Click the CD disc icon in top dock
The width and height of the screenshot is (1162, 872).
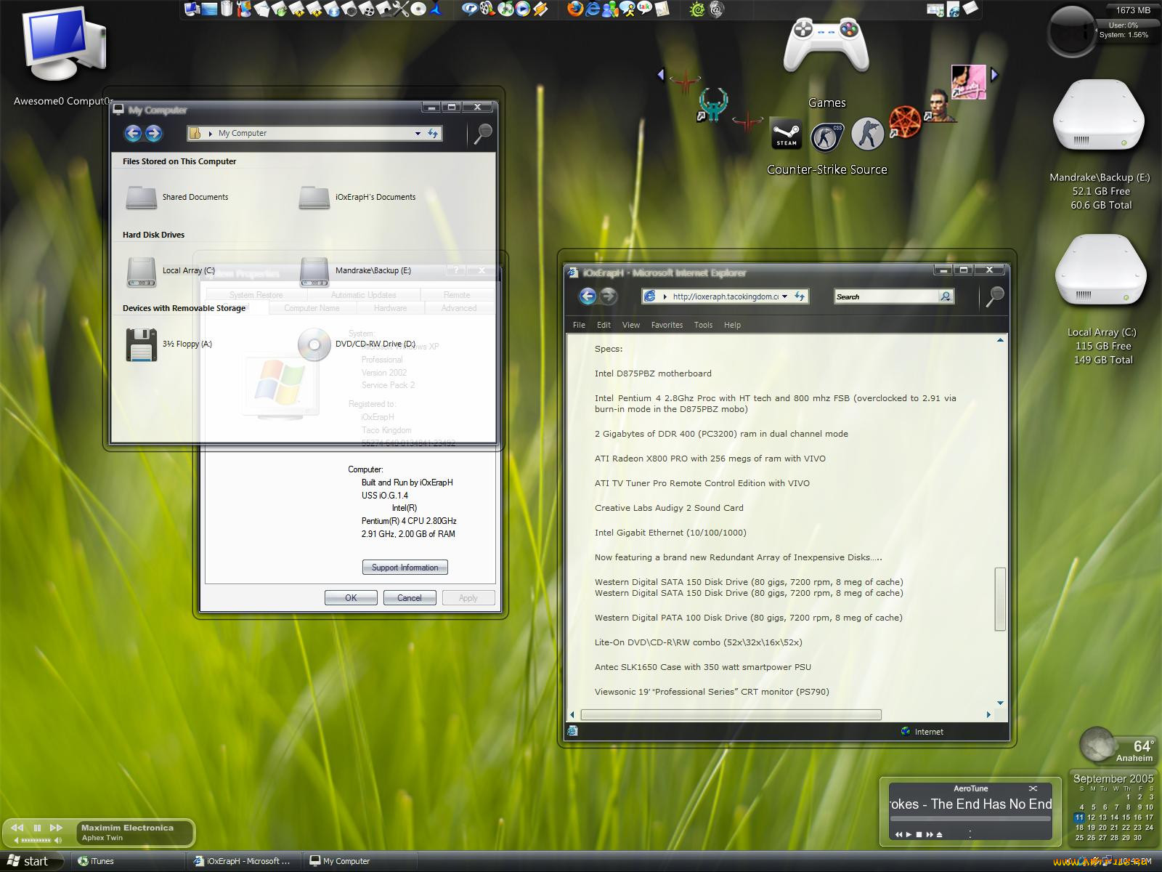click(418, 9)
